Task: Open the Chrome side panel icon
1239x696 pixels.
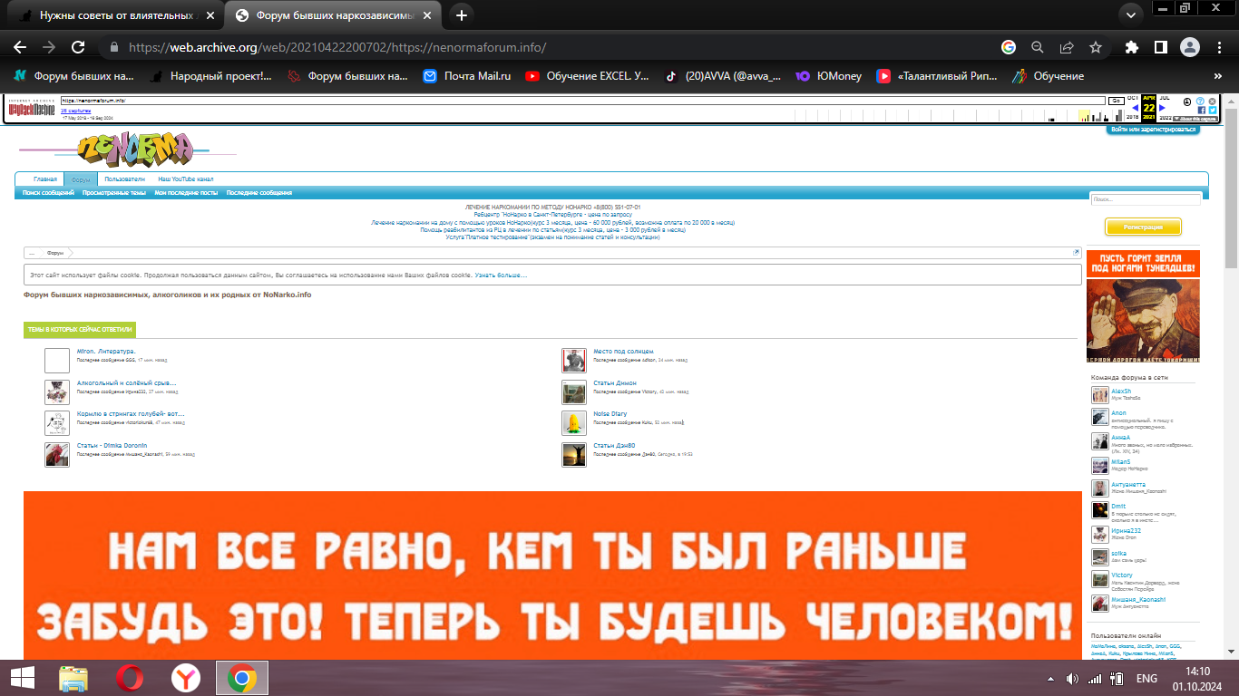Action: 1160,47
